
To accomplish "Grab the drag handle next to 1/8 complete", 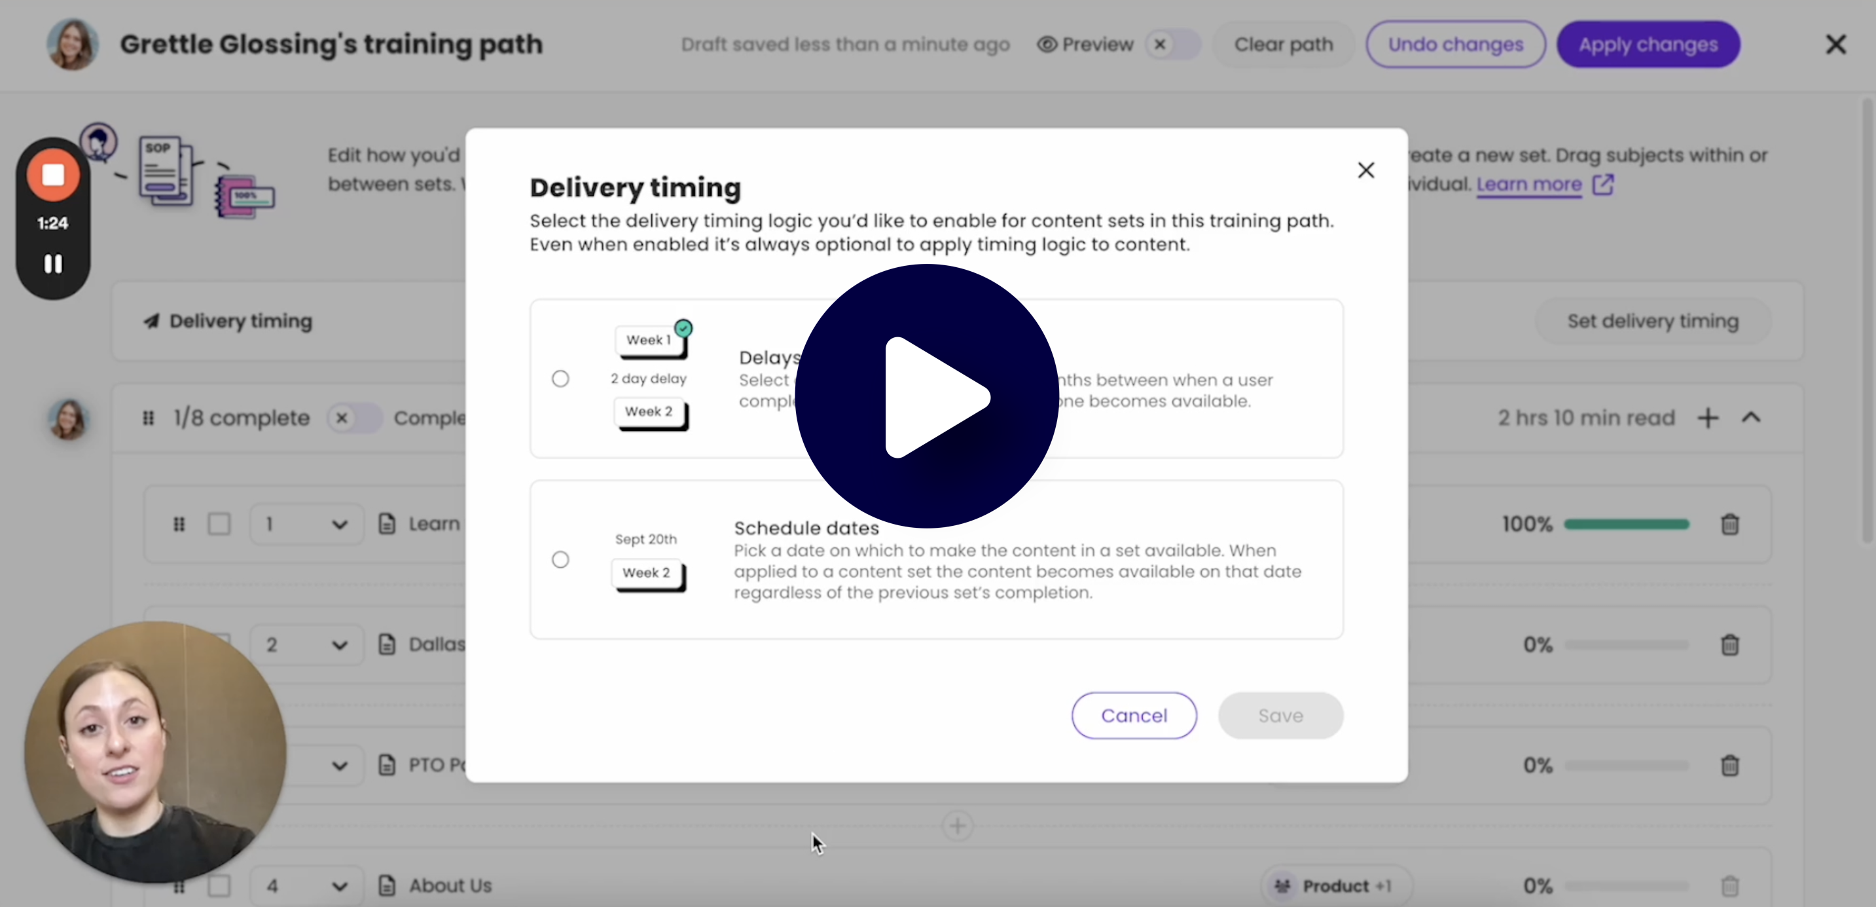I will 149,418.
